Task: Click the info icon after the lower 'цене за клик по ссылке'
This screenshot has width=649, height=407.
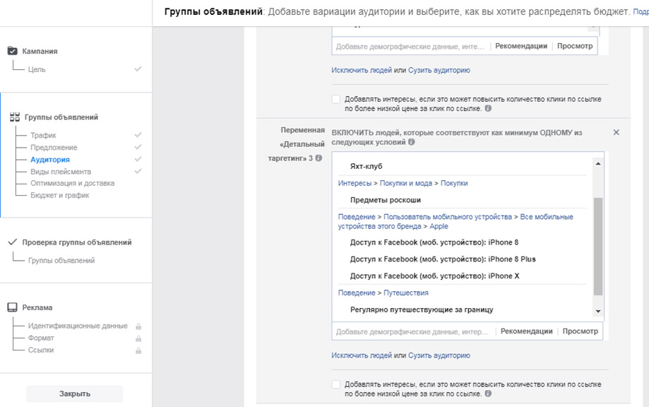Action: (488, 394)
